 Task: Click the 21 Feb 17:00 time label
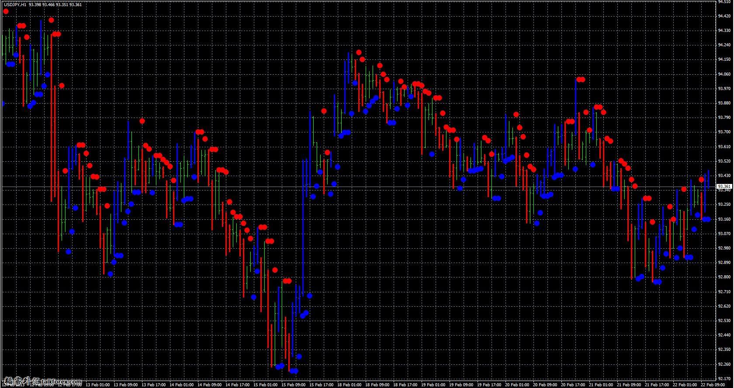(657, 385)
